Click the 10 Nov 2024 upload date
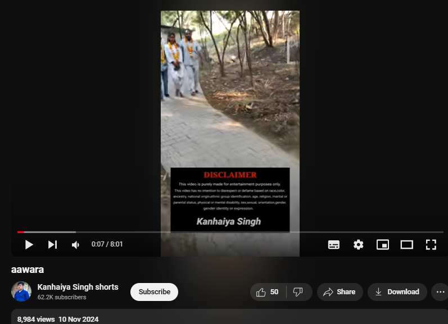Screen dimensions: 448x324 [78, 319]
